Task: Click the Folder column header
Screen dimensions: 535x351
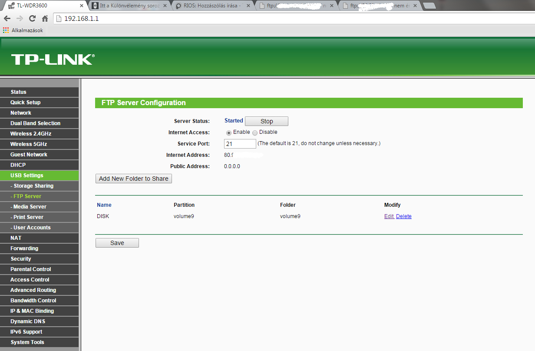Action: coord(288,205)
